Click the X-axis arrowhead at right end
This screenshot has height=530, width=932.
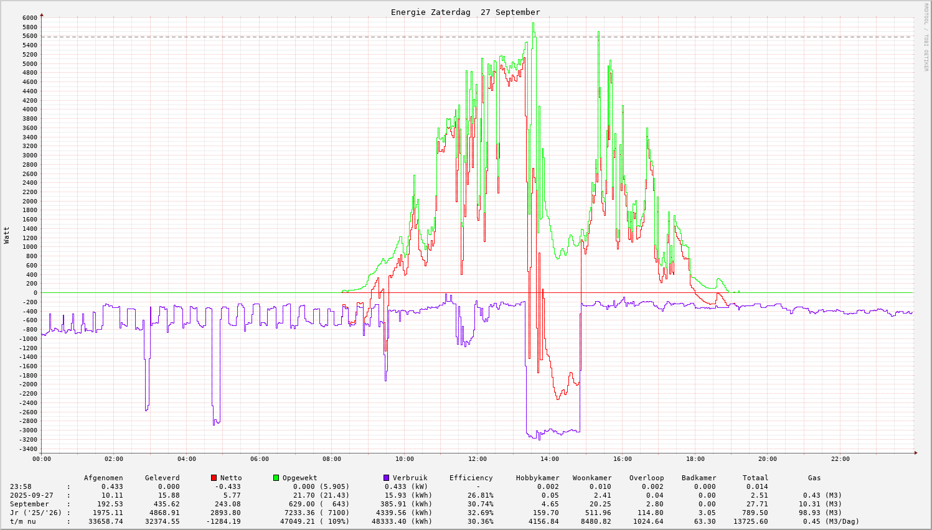[x=915, y=453]
